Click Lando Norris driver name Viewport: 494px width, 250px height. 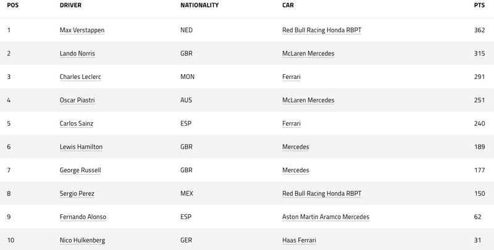[x=77, y=54]
